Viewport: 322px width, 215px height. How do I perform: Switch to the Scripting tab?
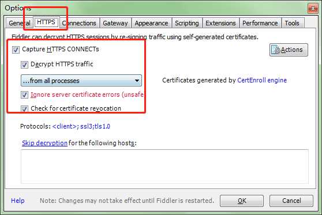[187, 23]
